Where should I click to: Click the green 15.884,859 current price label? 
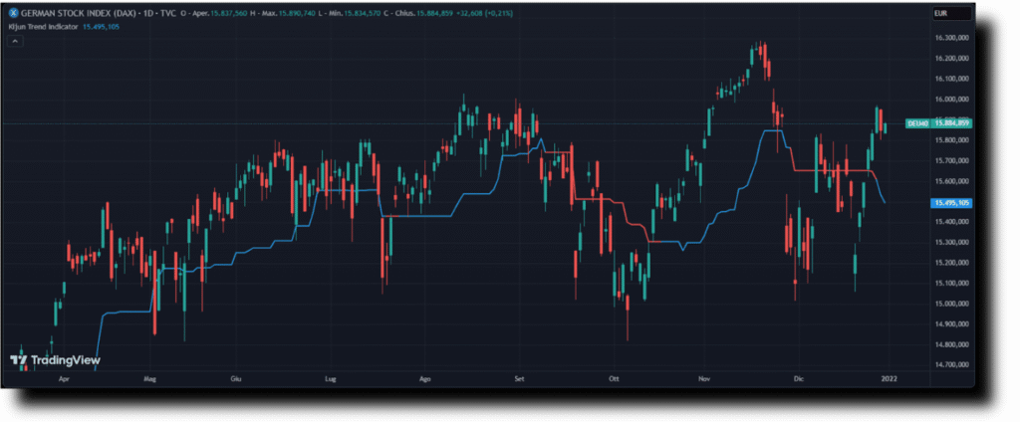952,122
